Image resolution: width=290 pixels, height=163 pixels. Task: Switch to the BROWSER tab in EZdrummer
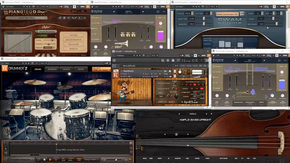52,69
